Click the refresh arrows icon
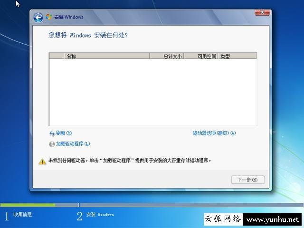 pyautogui.click(x=52, y=133)
